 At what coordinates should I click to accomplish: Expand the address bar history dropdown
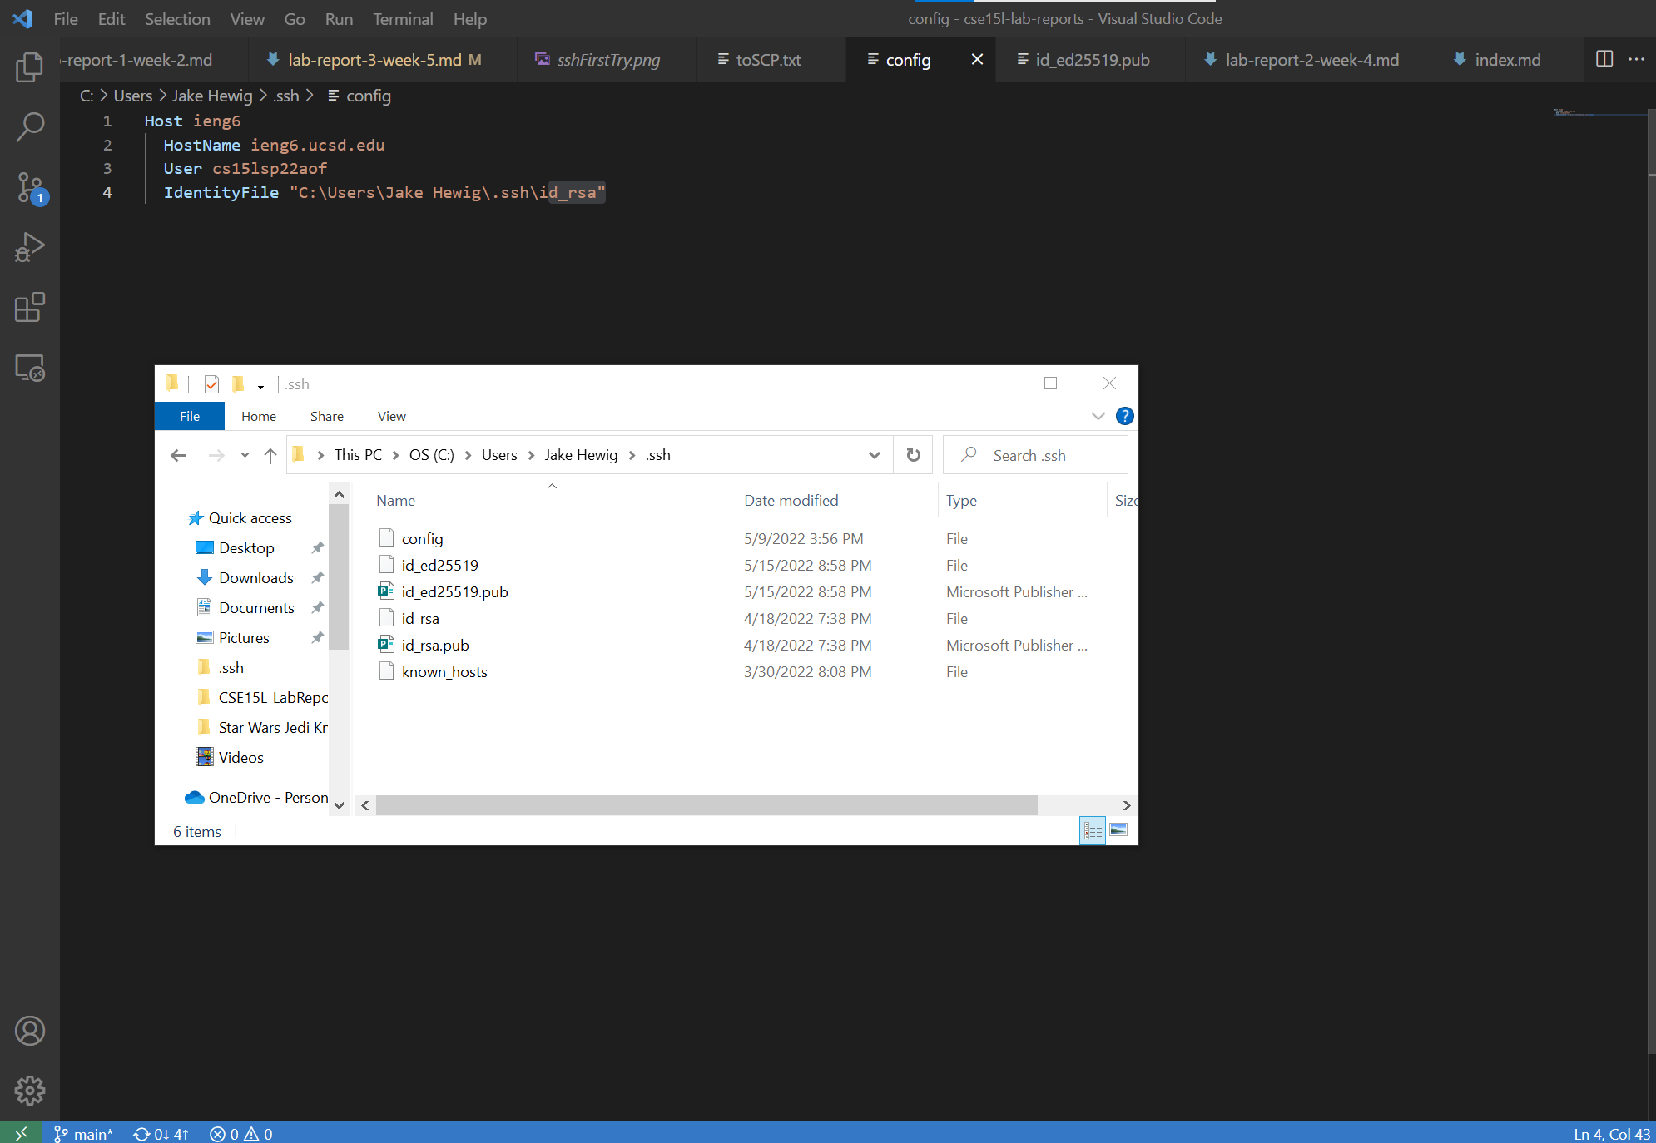coord(874,455)
